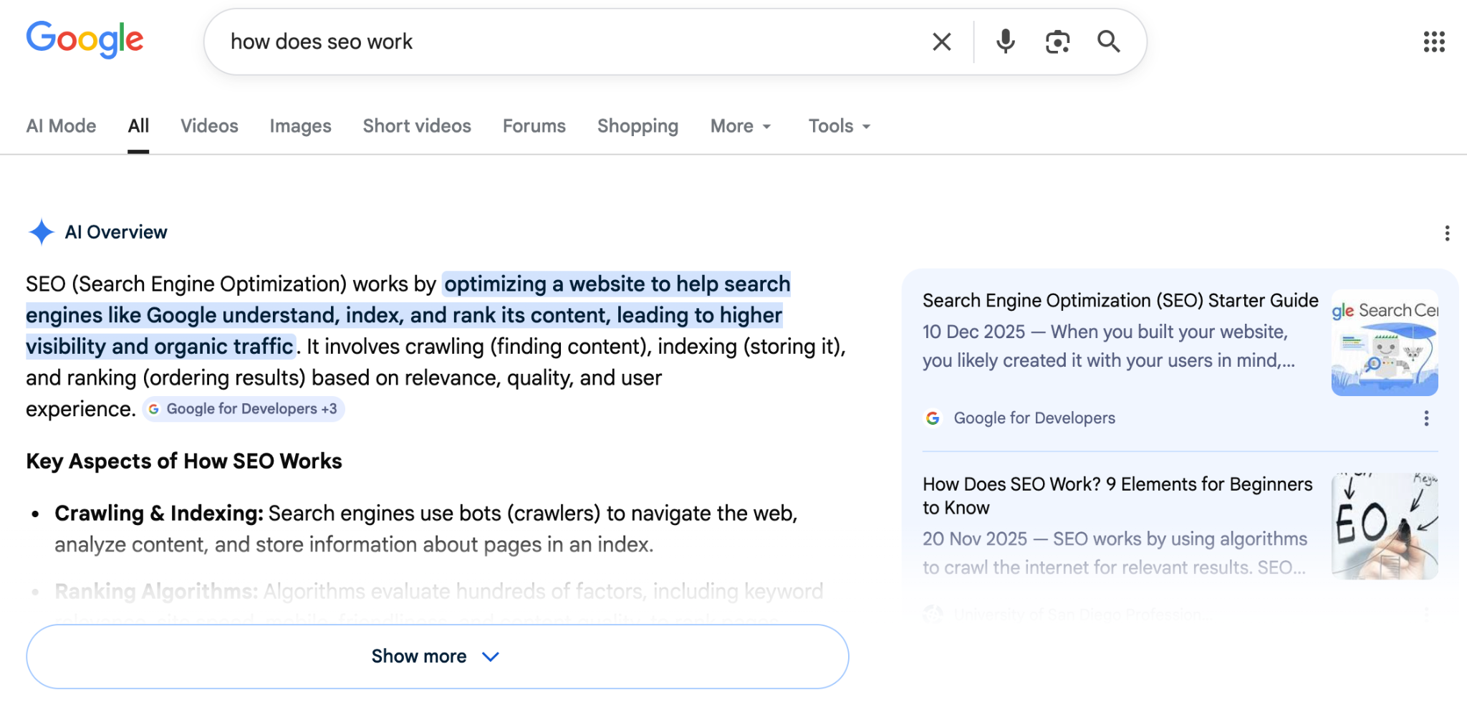Click the magnifying glass search button

click(x=1109, y=42)
